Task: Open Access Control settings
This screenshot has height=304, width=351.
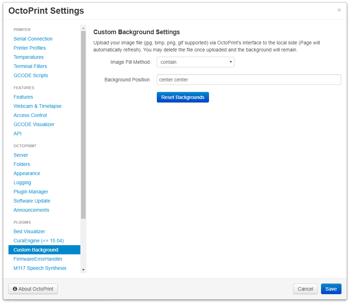Action: (x=30, y=115)
